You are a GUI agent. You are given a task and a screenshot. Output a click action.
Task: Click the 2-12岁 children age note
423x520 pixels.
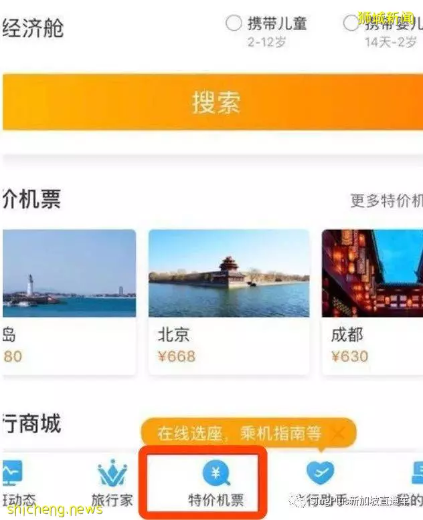point(266,42)
